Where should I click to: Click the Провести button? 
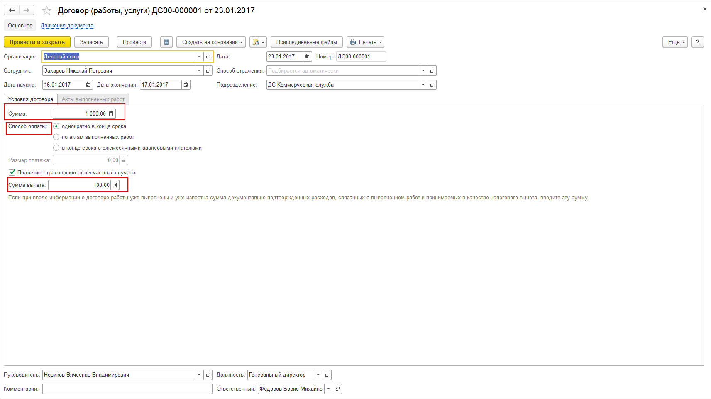pyautogui.click(x=134, y=42)
